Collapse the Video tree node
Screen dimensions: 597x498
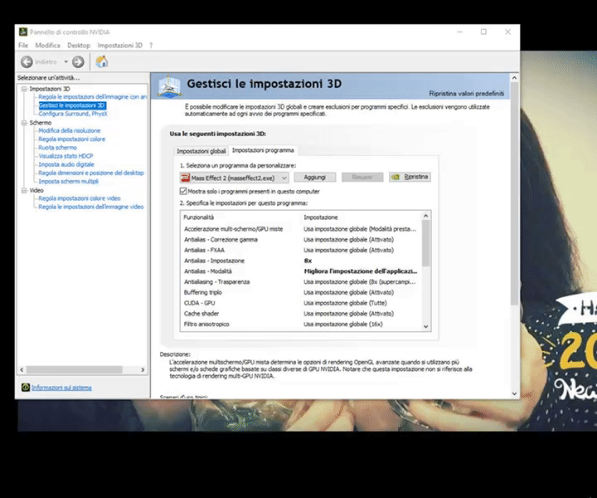pyautogui.click(x=24, y=190)
